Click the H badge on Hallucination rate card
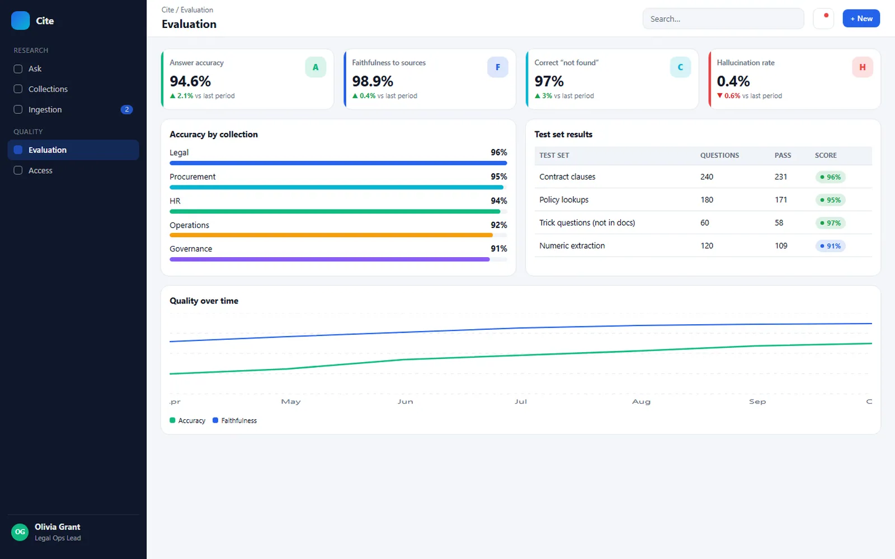 [863, 67]
